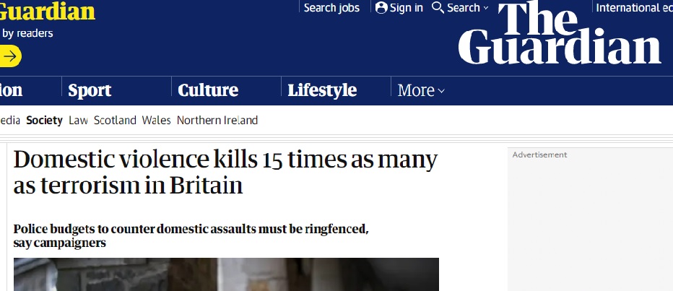Viewport: 673px width, 291px height.
Task: Click The Guardian logo
Action: click(x=560, y=35)
